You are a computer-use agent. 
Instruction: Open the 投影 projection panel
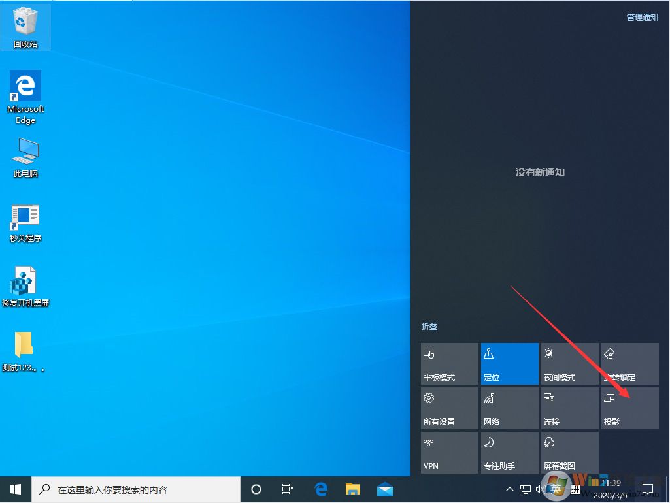(x=629, y=408)
